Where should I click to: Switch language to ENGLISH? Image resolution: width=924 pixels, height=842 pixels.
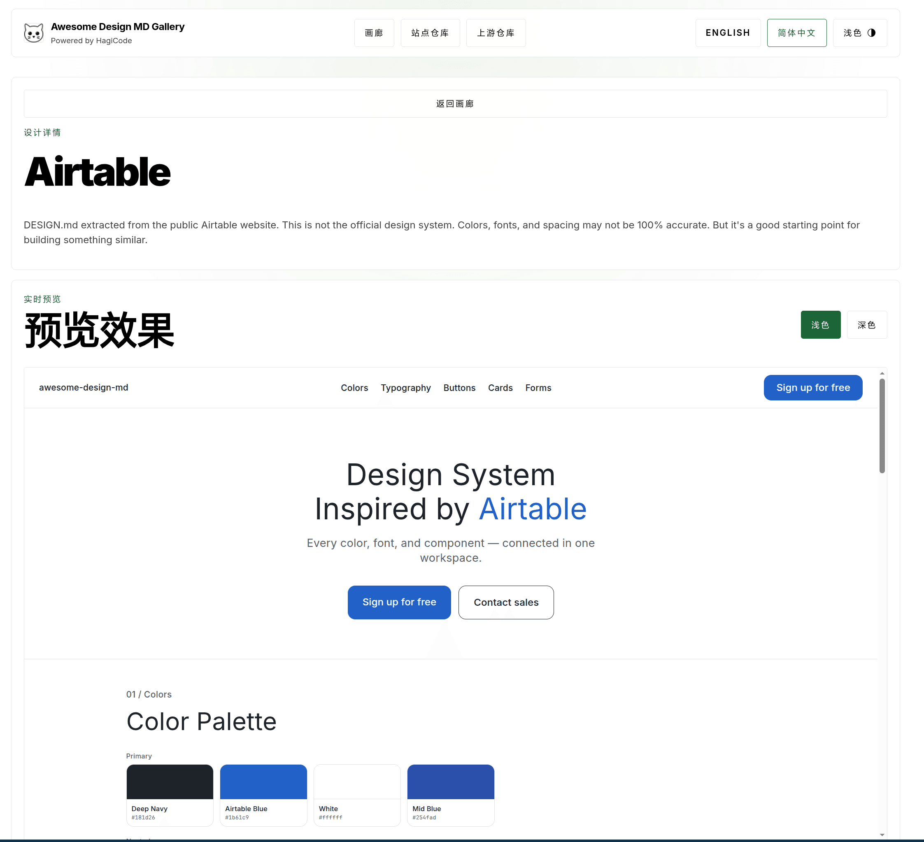coord(728,33)
